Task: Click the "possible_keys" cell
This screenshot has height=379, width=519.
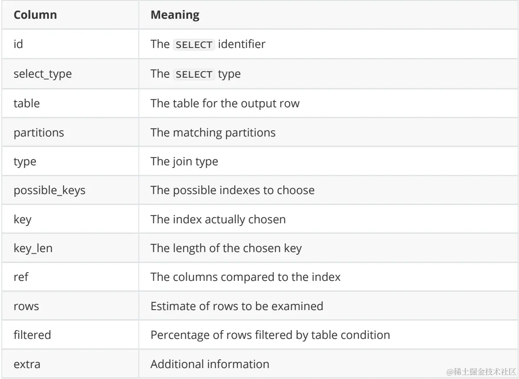Action: click(x=49, y=190)
